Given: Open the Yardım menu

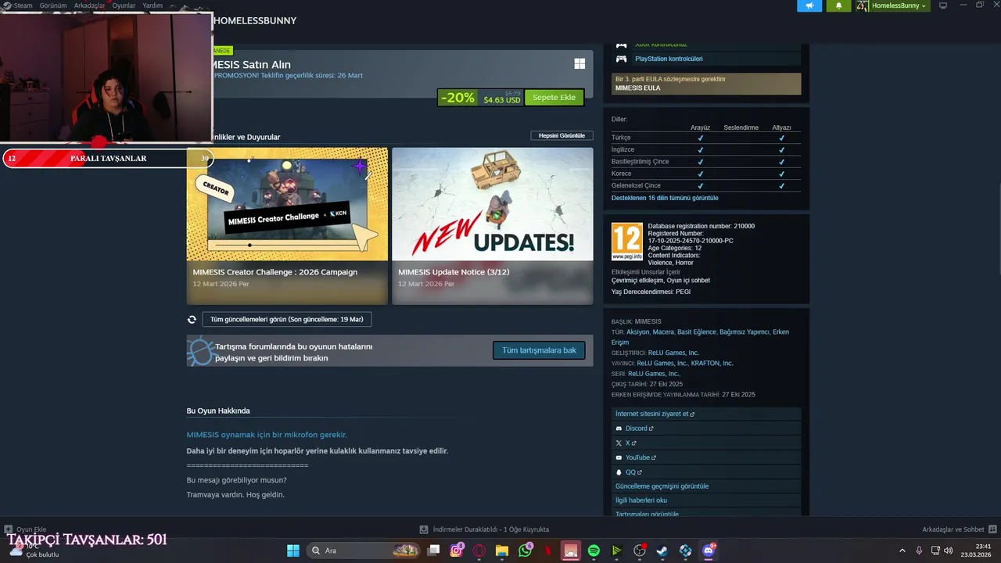Looking at the screenshot, I should pyautogui.click(x=152, y=5).
